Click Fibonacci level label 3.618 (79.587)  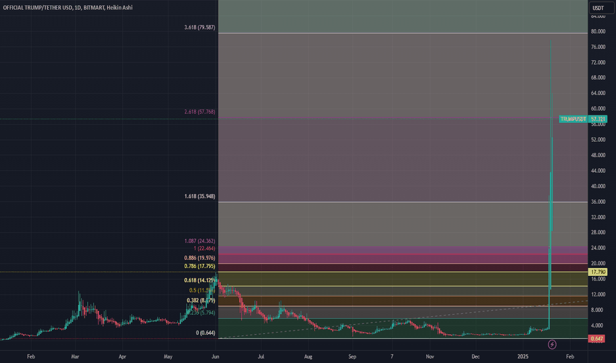(x=200, y=28)
